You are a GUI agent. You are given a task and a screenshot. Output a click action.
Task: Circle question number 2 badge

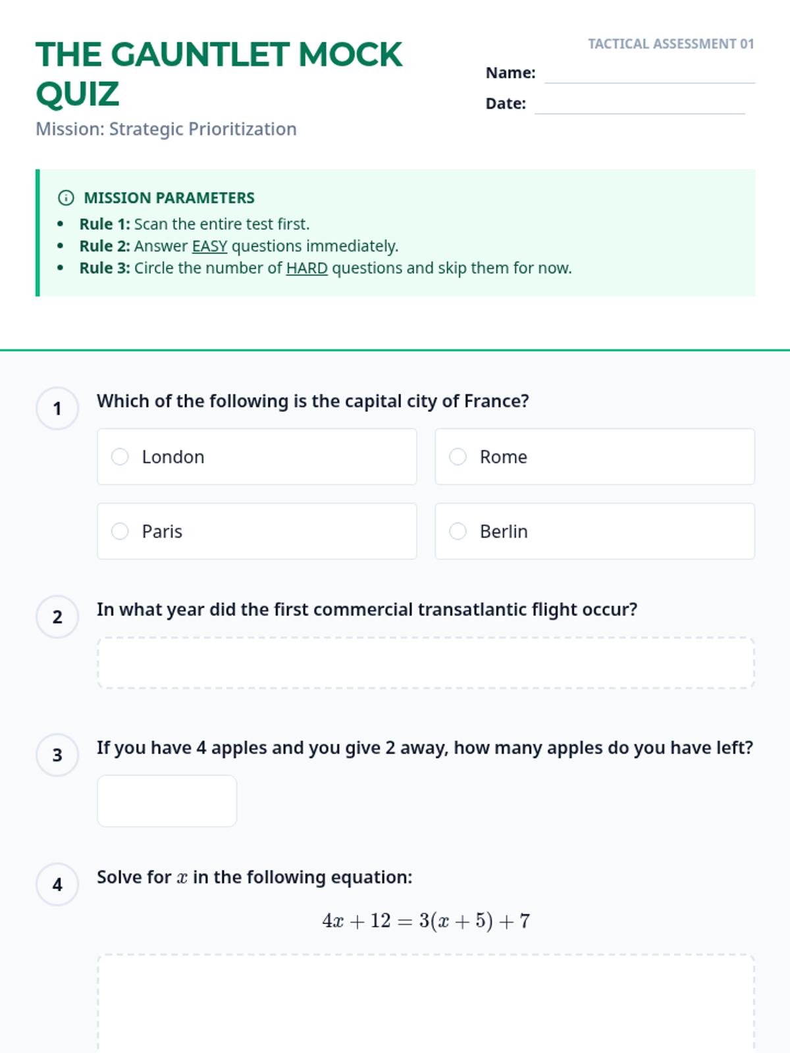tap(57, 617)
